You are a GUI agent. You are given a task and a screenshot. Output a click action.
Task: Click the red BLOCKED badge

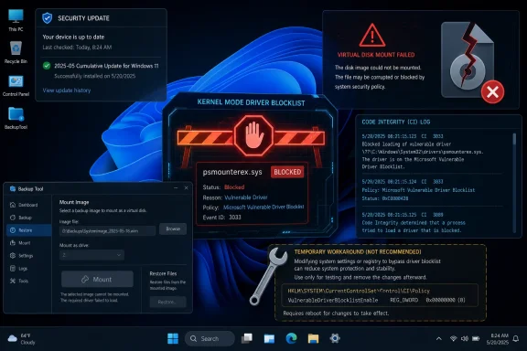[287, 172]
